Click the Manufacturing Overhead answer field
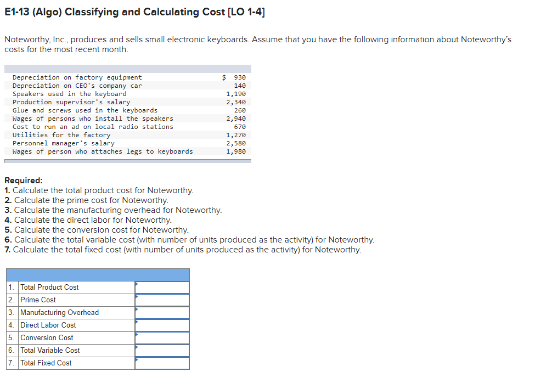The height and width of the screenshot is (383, 552). tap(162, 312)
